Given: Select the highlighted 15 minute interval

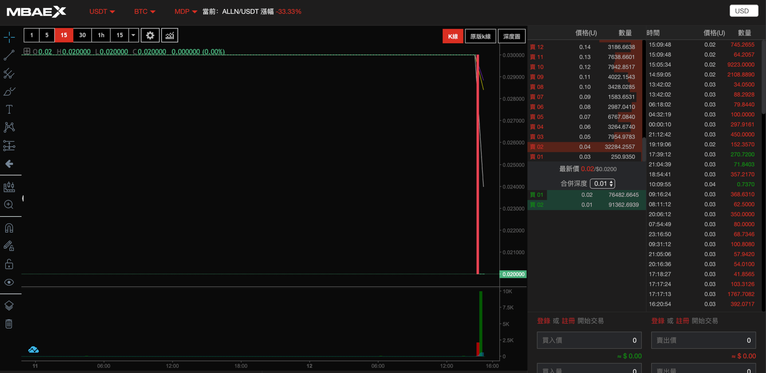Looking at the screenshot, I should click(x=64, y=35).
